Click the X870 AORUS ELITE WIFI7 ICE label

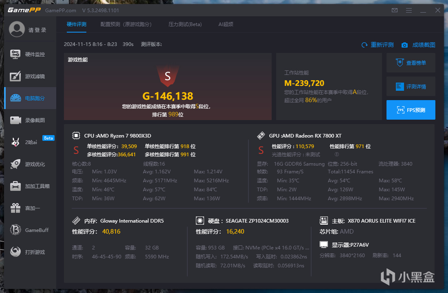pos(382,221)
